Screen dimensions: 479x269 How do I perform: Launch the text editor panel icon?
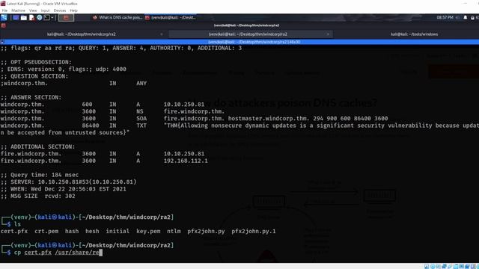coord(31,18)
